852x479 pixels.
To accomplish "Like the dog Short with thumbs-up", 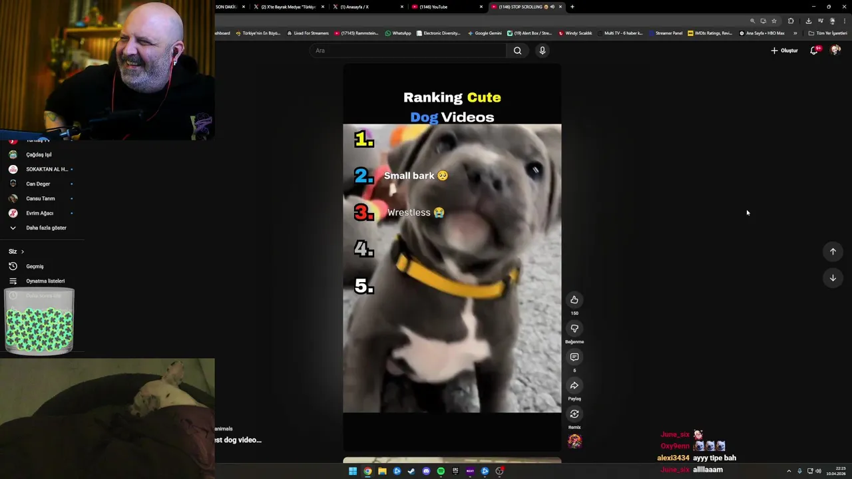I will [x=574, y=300].
